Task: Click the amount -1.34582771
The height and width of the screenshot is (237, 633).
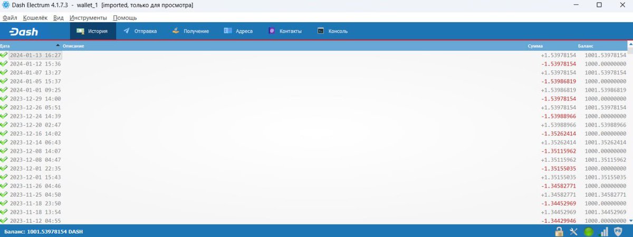Action: (559, 186)
